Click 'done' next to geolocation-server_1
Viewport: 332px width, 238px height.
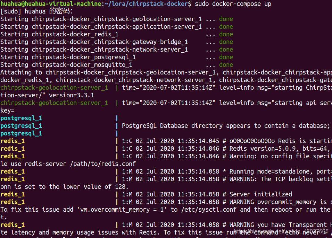[226, 19]
